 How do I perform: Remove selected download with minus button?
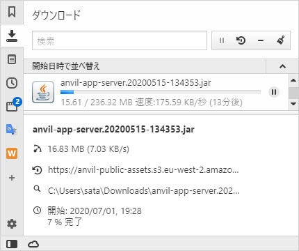point(261,40)
